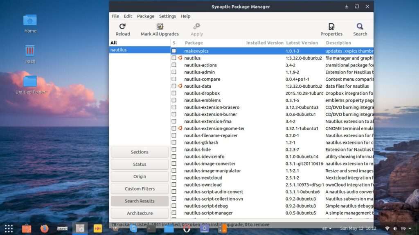Open the screenshot camera icon in dock
The image size is (419, 235).
pyautogui.click(x=205, y=228)
